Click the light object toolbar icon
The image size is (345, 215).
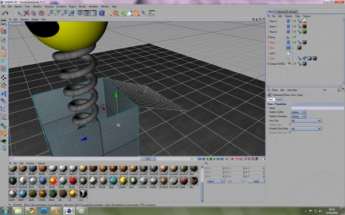(x=130, y=13)
